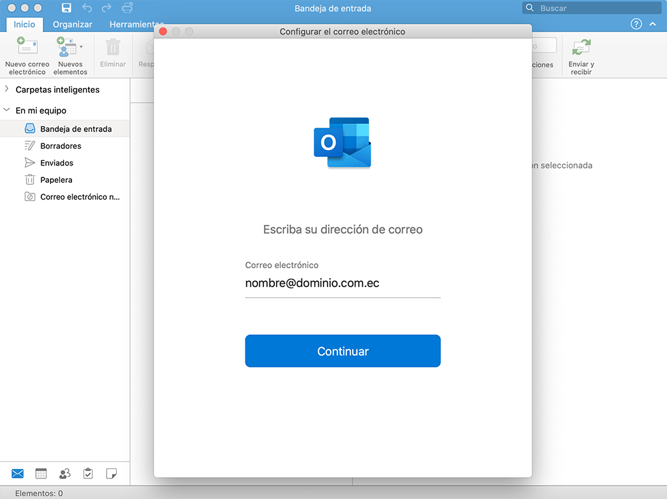Click the Nuevo correo electrónico icon
Screen dimensions: 667x499
(x=27, y=47)
